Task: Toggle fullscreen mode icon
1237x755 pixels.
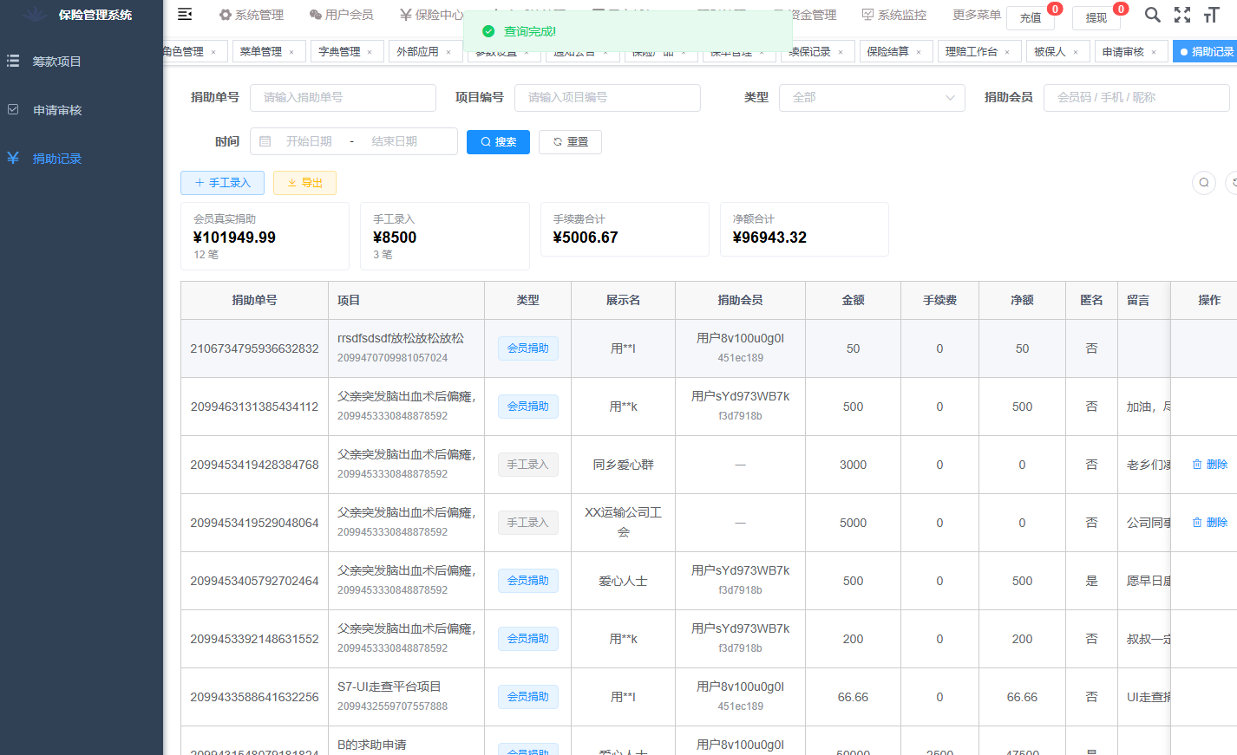Action: pos(1182,15)
